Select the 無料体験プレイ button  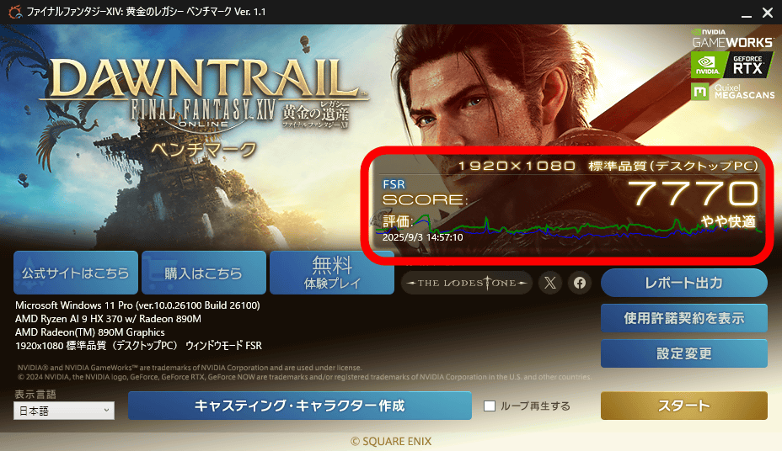point(332,273)
